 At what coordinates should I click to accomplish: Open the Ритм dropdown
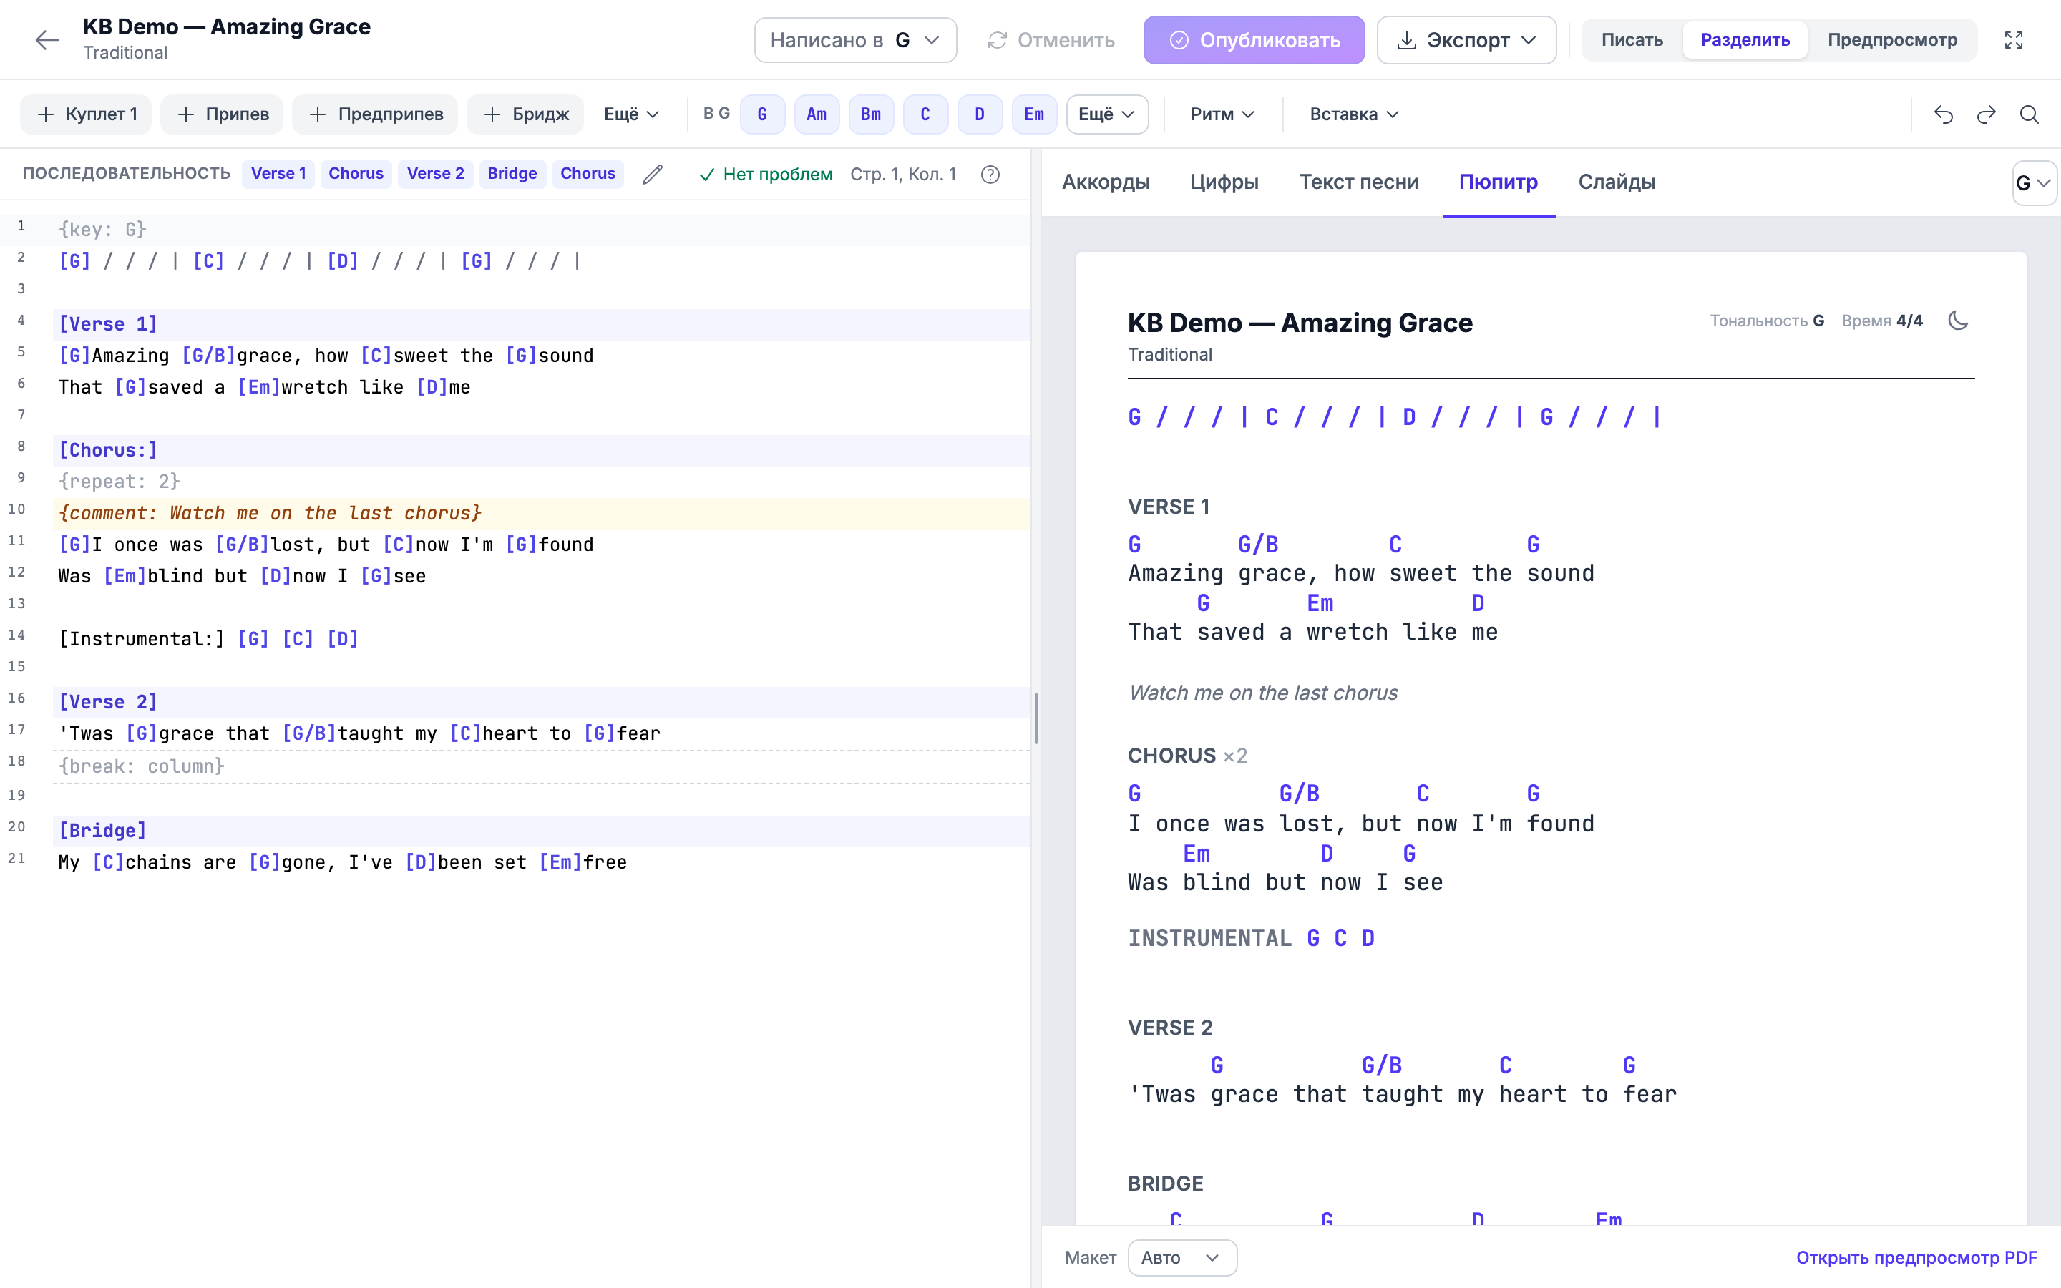pyautogui.click(x=1222, y=114)
